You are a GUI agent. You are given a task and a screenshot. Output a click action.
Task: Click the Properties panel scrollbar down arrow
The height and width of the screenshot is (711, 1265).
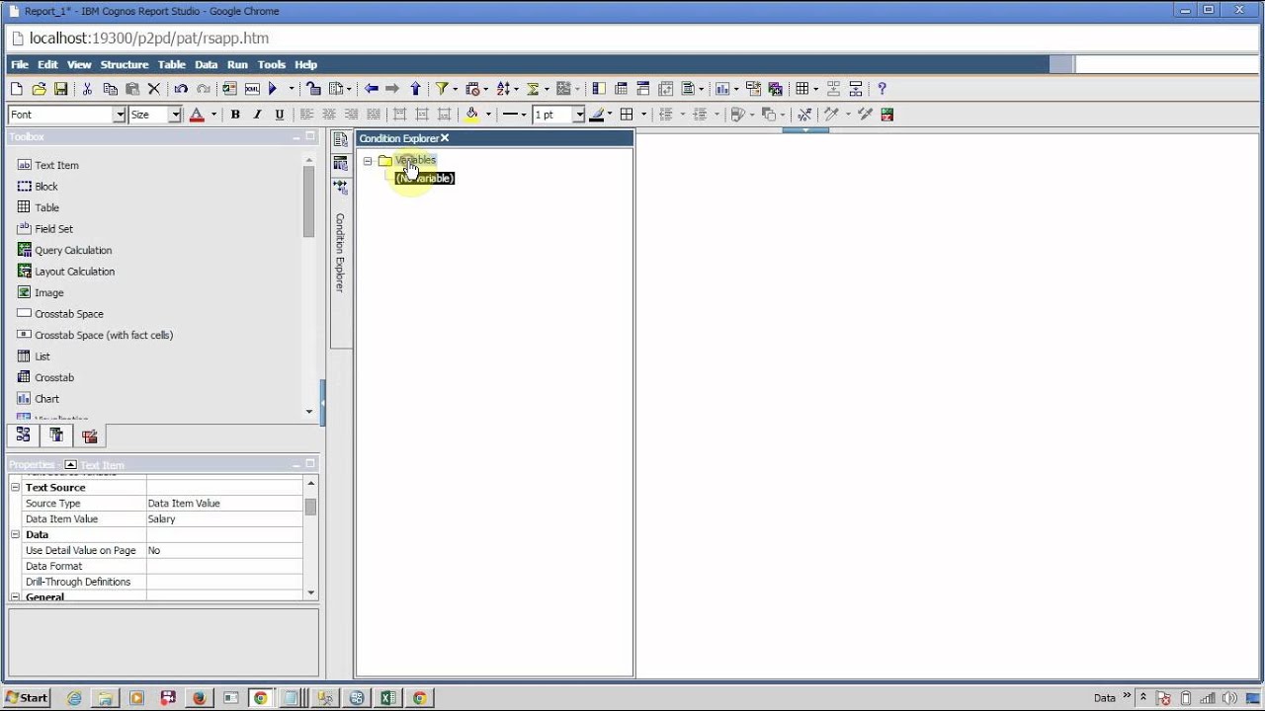(x=311, y=592)
